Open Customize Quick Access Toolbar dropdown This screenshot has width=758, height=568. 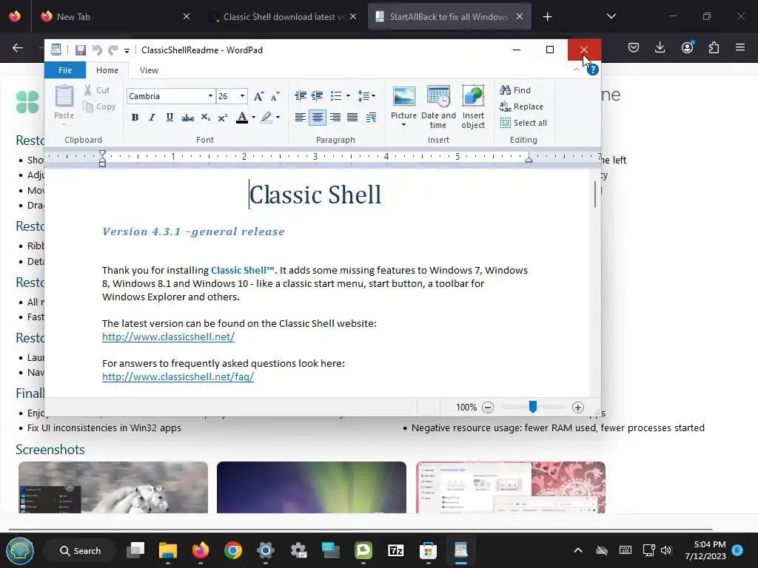click(x=127, y=50)
